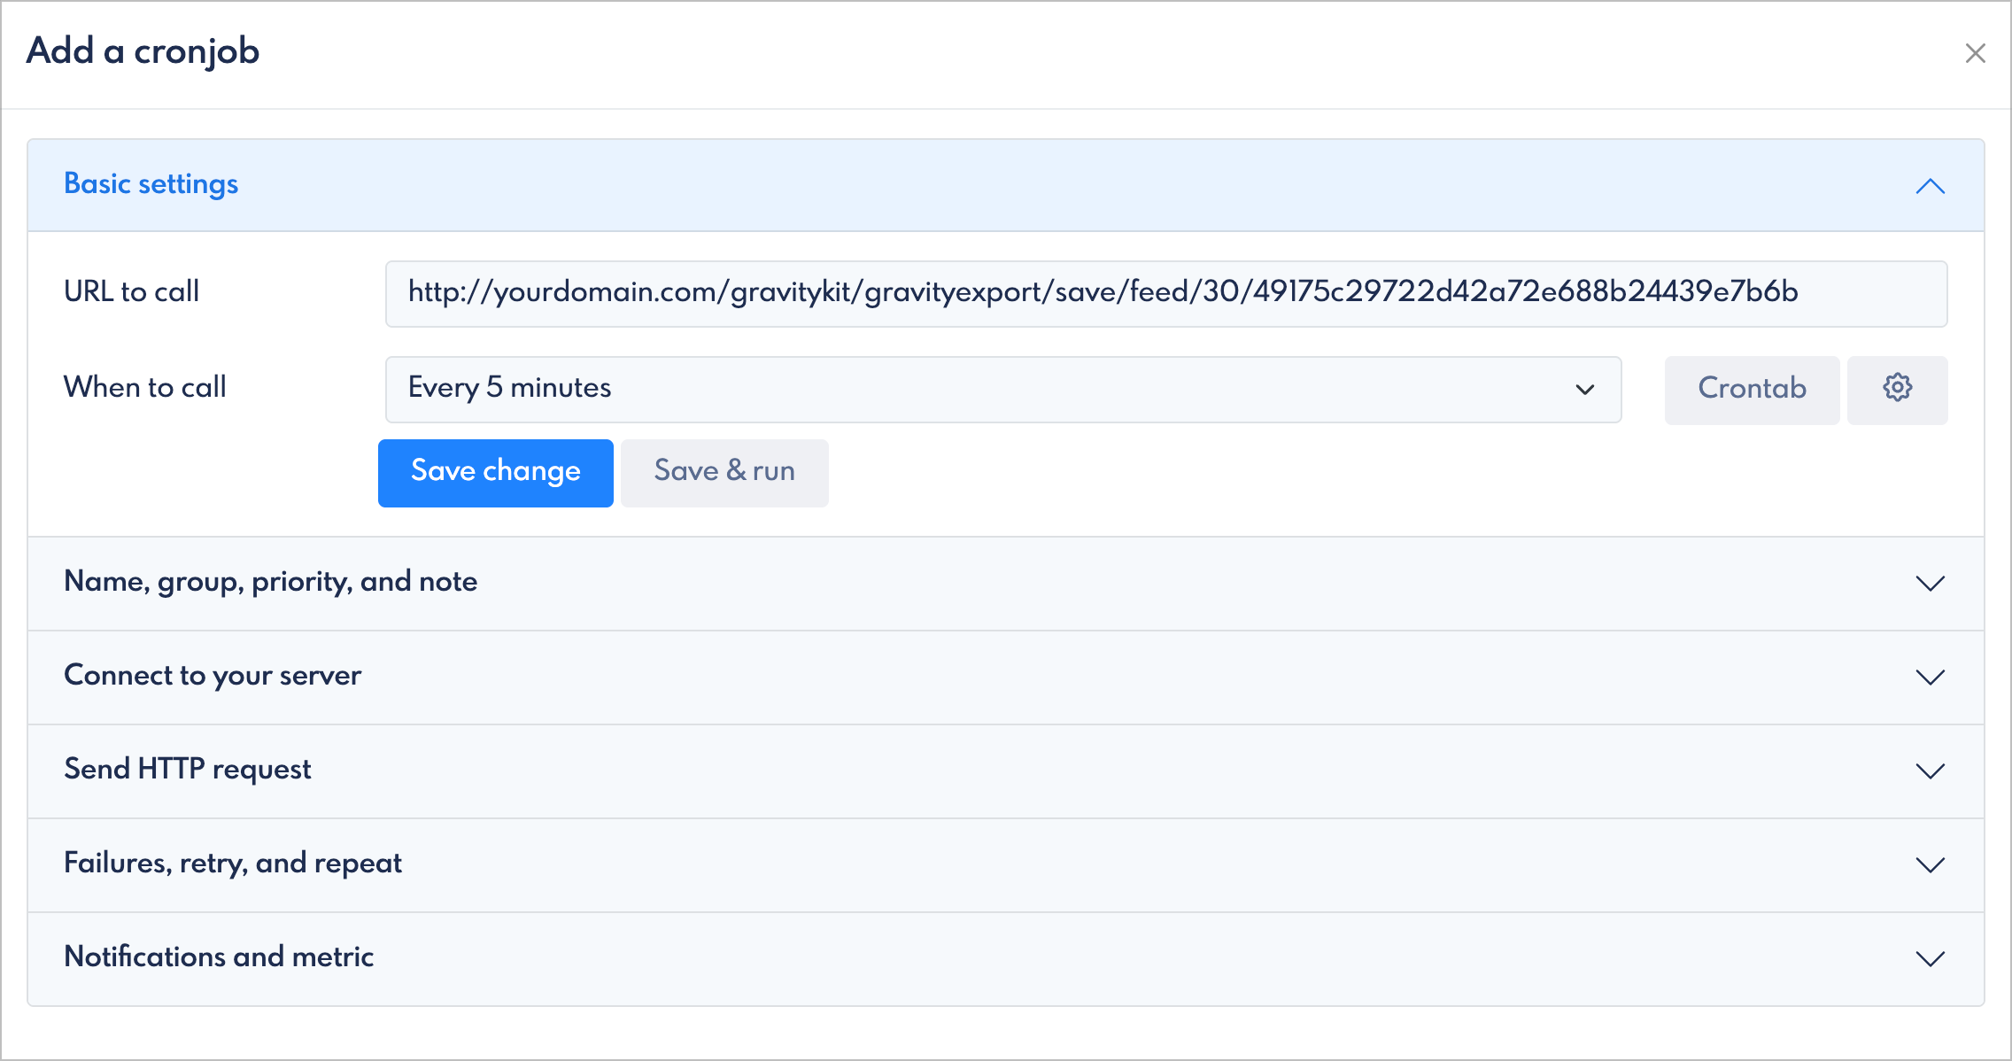Image resolution: width=2012 pixels, height=1061 pixels.
Task: Click the Basic settings heading
Action: tap(151, 184)
